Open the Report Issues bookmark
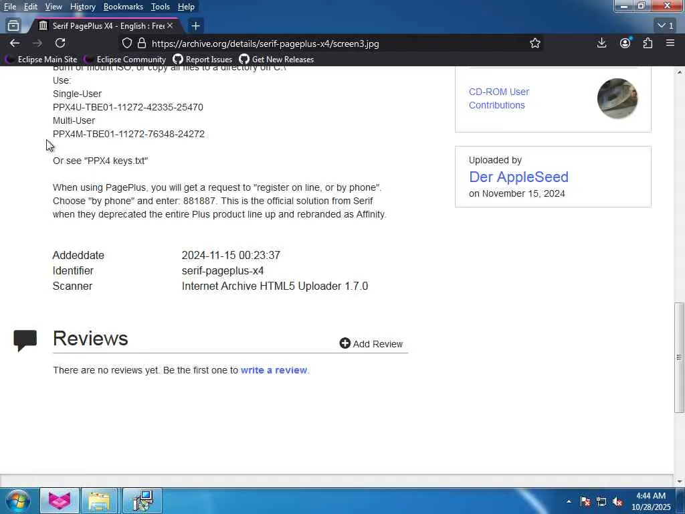The height and width of the screenshot is (514, 685). (x=203, y=59)
